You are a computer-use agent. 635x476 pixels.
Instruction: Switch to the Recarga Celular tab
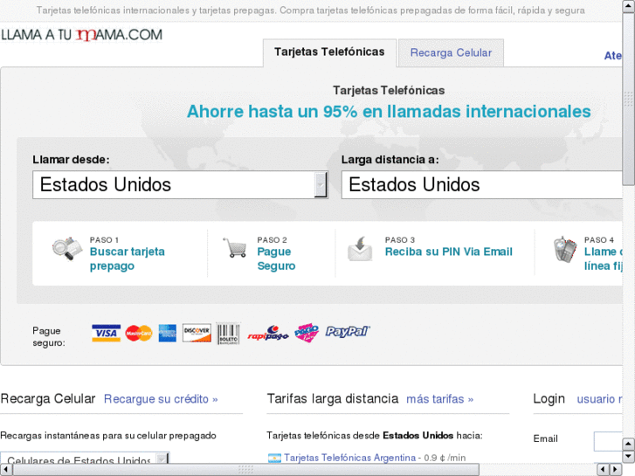[451, 53]
